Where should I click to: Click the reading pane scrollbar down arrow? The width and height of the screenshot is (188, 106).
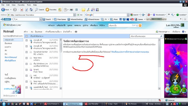pyautogui.click(x=159, y=88)
